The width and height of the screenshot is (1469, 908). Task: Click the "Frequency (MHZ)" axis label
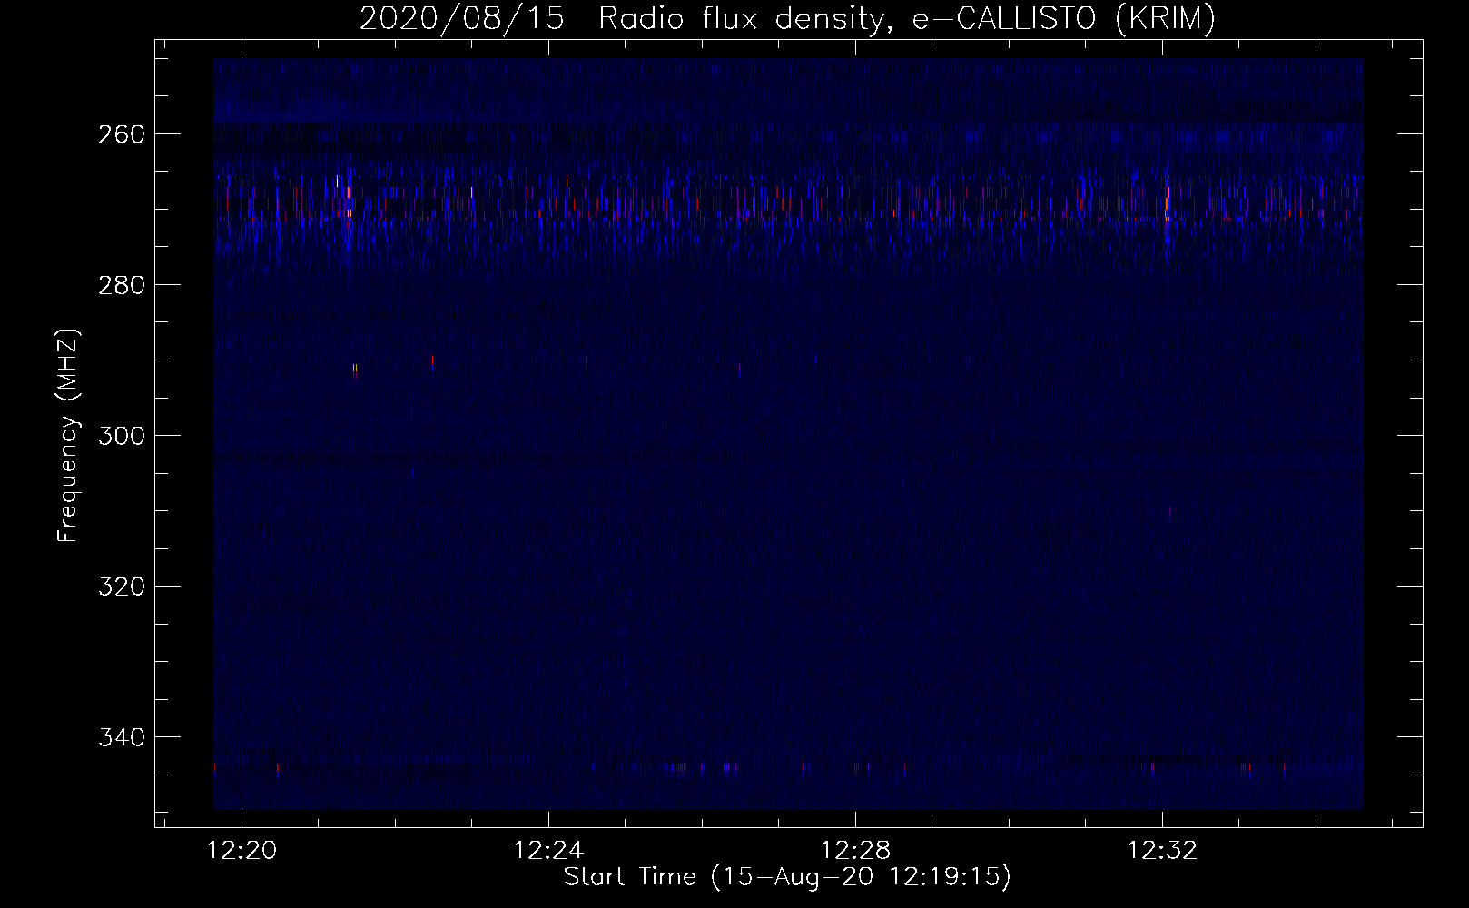tap(68, 435)
